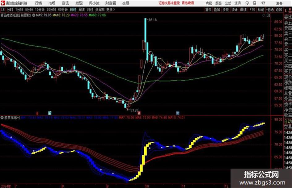Image resolution: width=292 pixels, height=188 pixels.
Task: Click the 86.18 high price label
Action: coord(153,20)
